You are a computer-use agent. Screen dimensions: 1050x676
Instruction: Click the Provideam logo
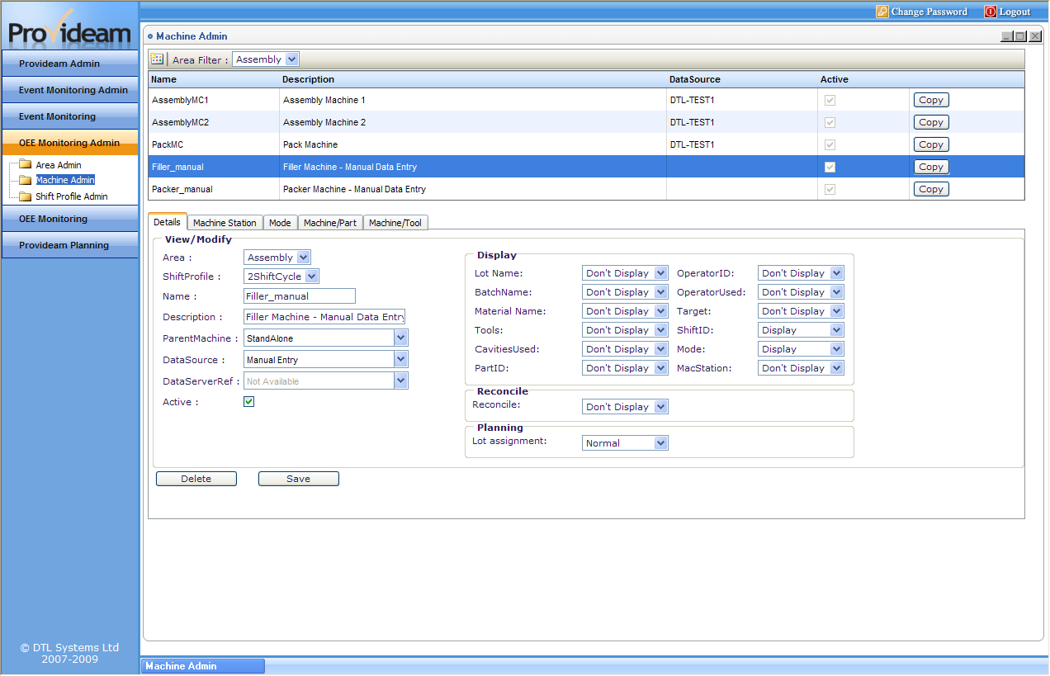coord(69,28)
